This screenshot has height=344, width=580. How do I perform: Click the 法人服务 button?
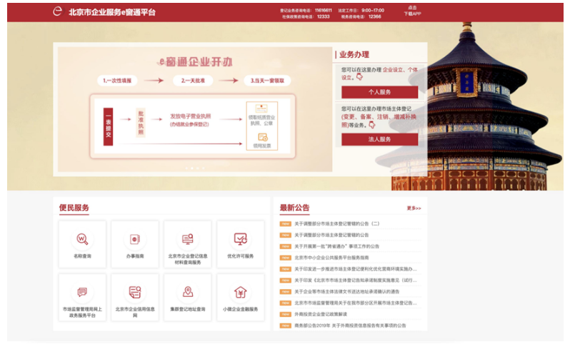pos(379,139)
